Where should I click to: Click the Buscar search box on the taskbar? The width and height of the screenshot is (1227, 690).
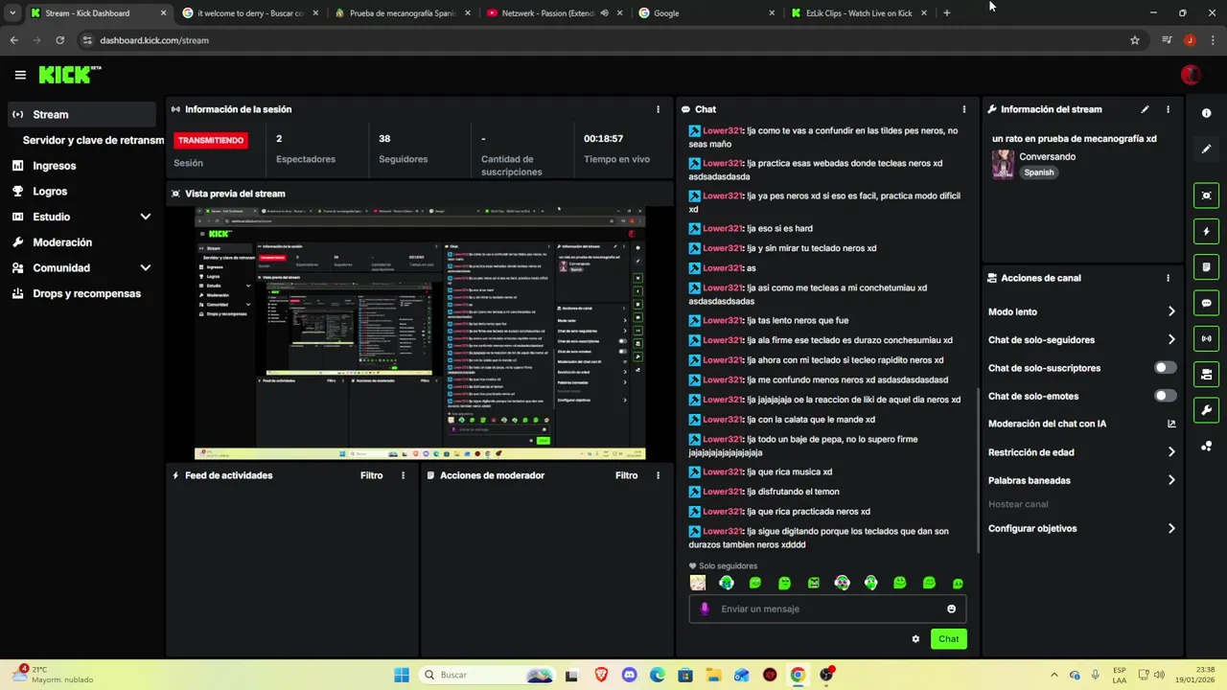486,675
